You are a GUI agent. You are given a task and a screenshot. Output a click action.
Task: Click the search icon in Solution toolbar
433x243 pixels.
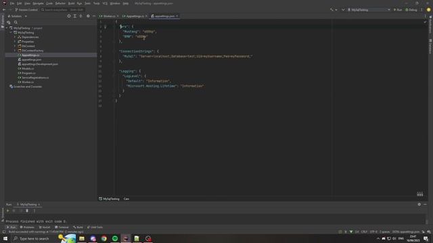coord(16,22)
